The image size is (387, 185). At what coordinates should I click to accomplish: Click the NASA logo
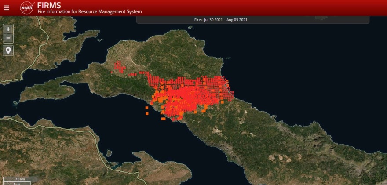click(x=26, y=8)
